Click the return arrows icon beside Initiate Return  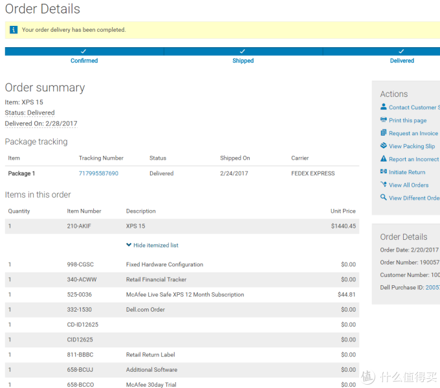(383, 171)
